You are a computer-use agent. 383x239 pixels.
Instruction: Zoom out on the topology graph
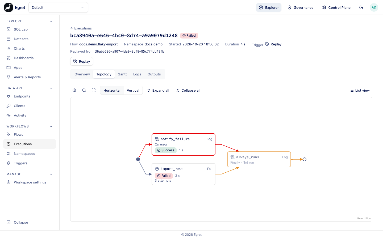(84, 90)
